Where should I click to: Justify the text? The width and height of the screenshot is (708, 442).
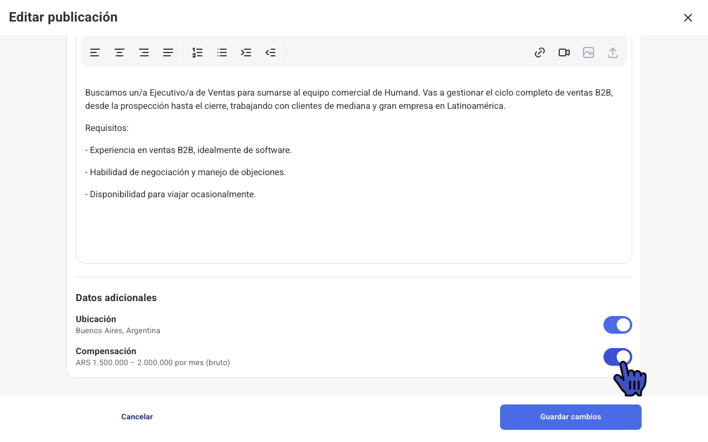[x=168, y=52]
